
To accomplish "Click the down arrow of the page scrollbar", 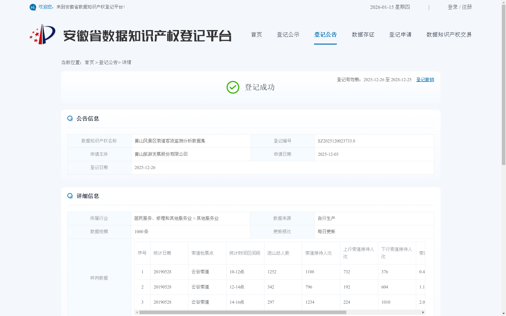I will point(503,313).
